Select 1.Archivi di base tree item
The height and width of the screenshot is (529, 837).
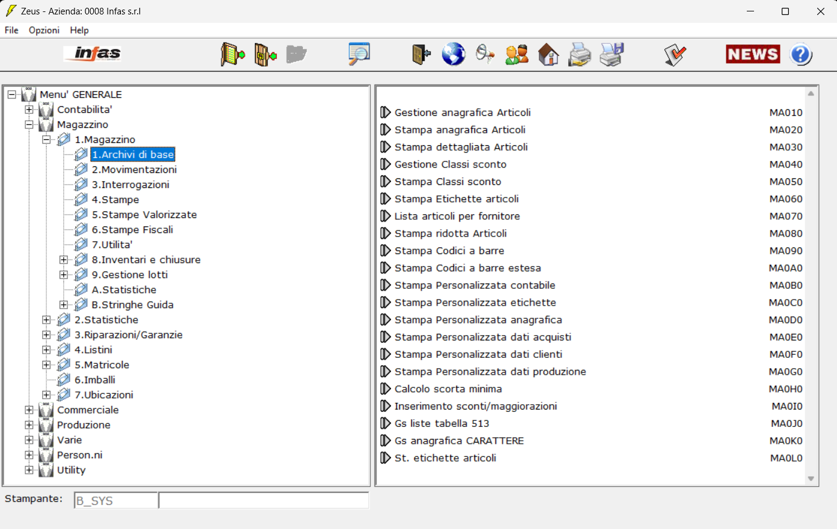click(x=133, y=154)
